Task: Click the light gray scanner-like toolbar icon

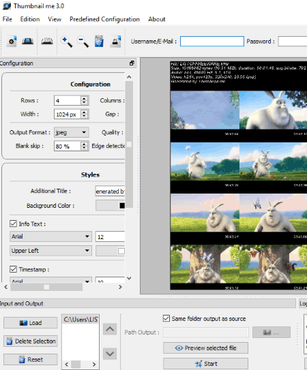Action: point(47,42)
